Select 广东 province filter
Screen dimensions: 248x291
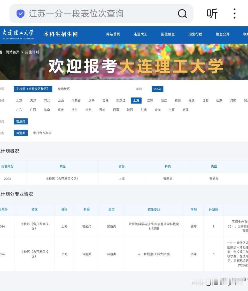pyautogui.click(x=19, y=110)
